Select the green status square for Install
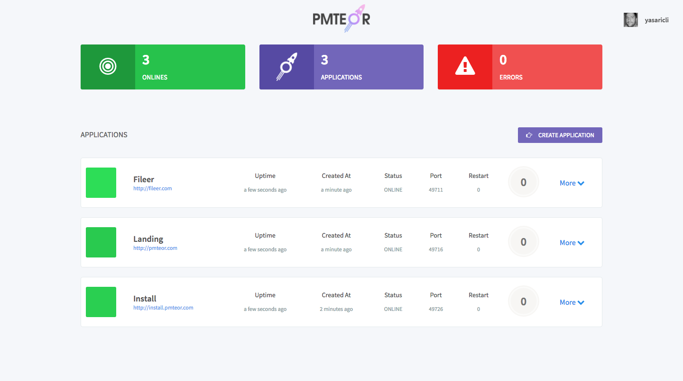683x381 pixels. click(x=101, y=302)
